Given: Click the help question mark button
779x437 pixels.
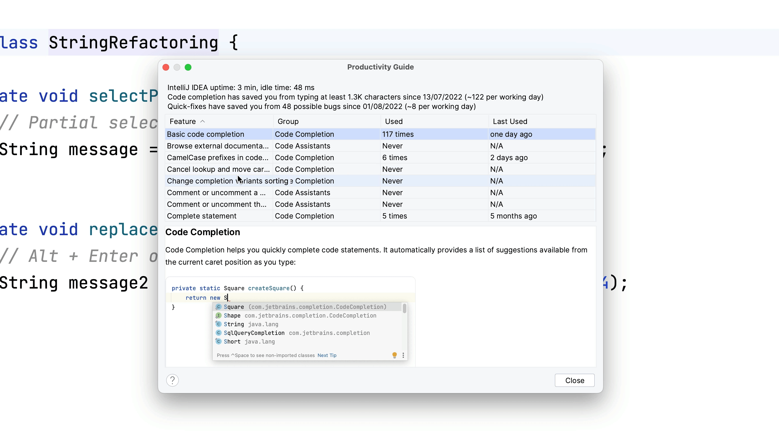Looking at the screenshot, I should click(172, 380).
